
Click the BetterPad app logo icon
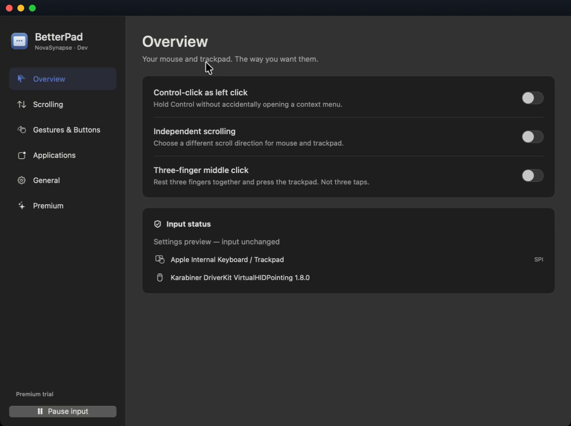20,41
